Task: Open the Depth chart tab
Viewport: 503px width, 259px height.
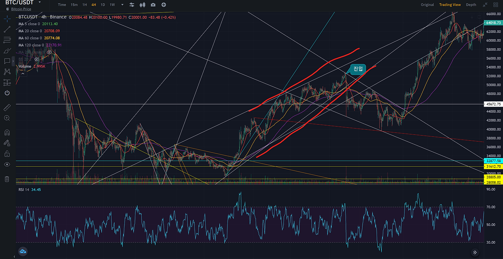Action: click(471, 5)
